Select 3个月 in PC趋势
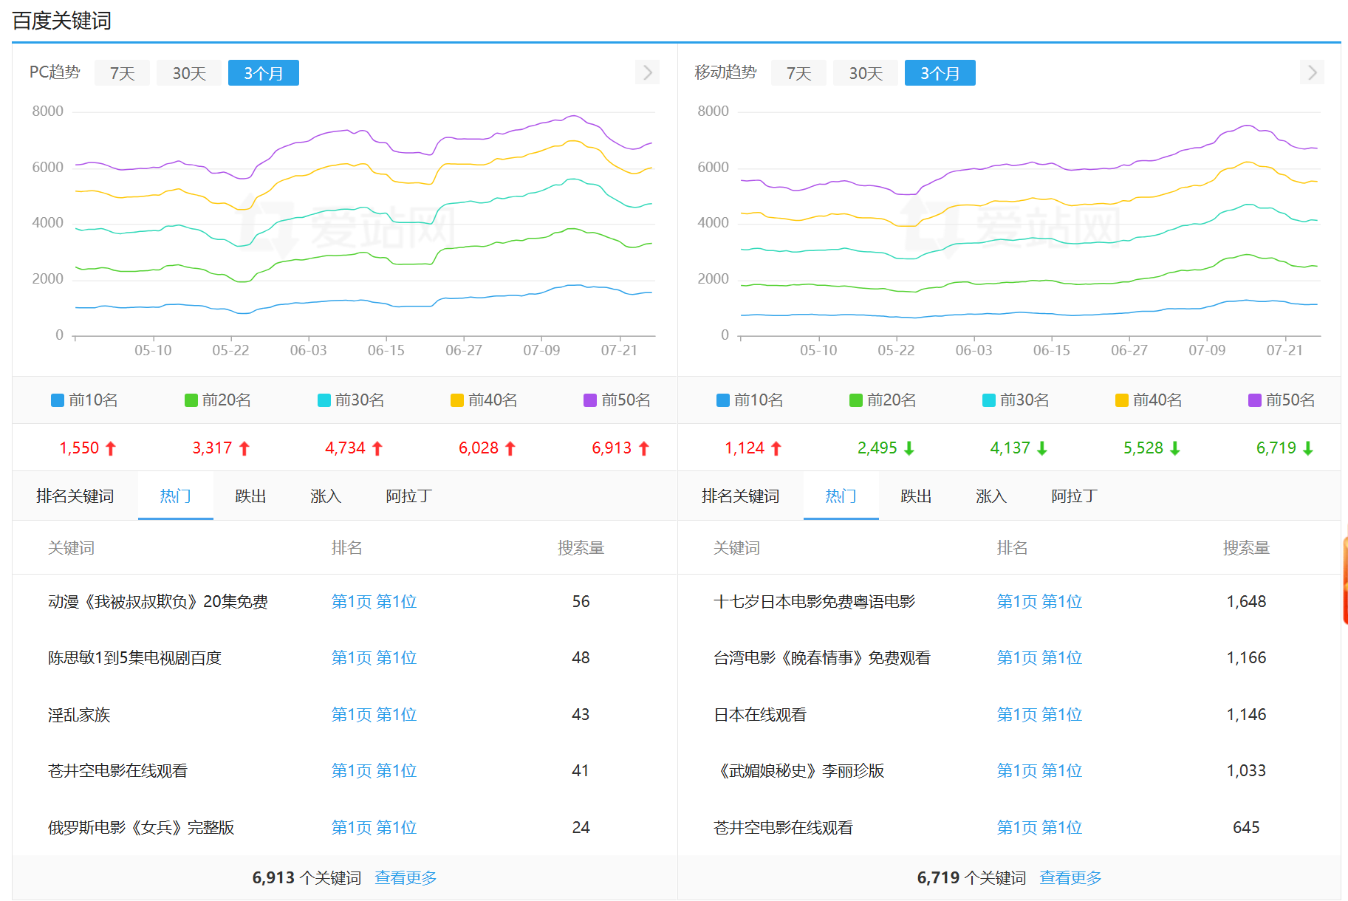The width and height of the screenshot is (1348, 901). 264,73
